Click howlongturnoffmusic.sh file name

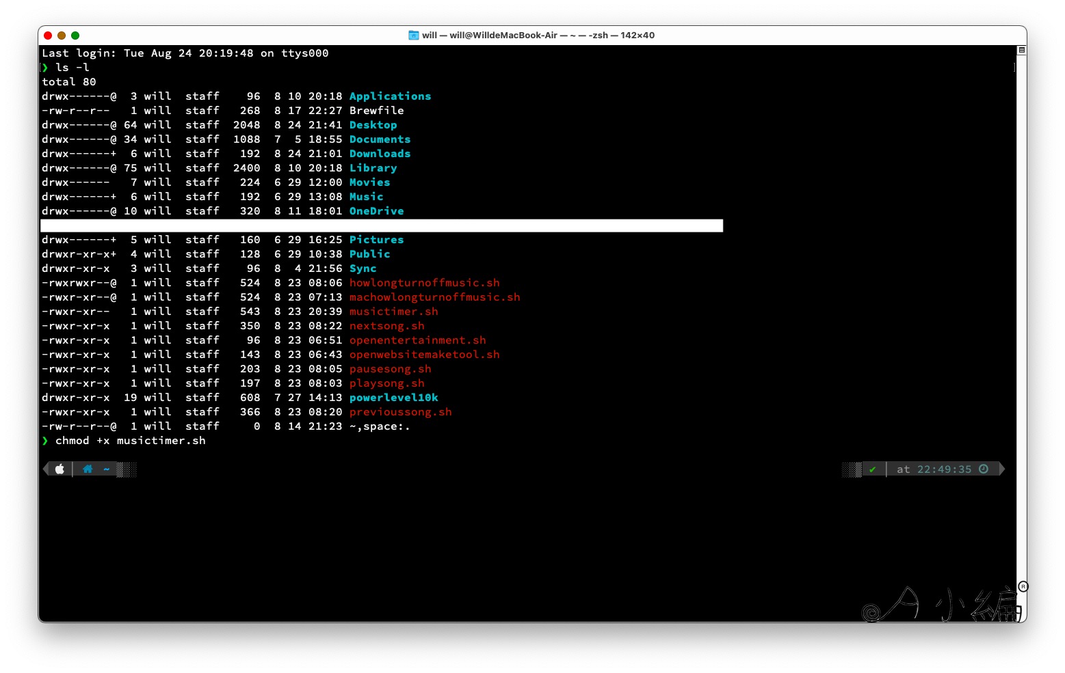(x=424, y=283)
